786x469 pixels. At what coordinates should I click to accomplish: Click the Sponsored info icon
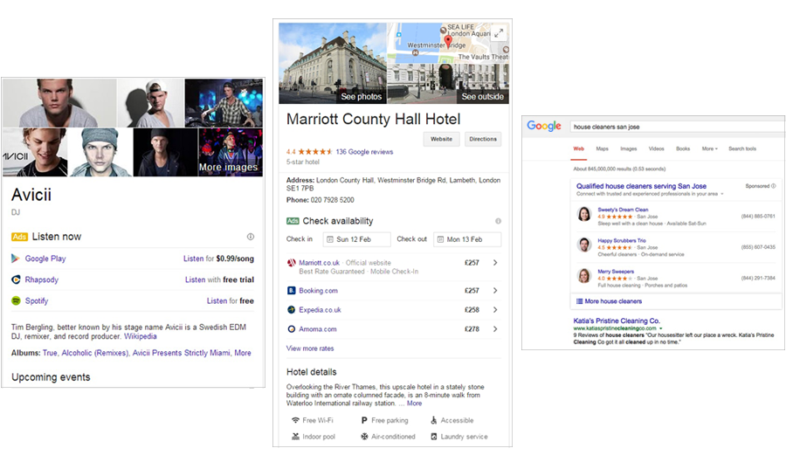(774, 186)
